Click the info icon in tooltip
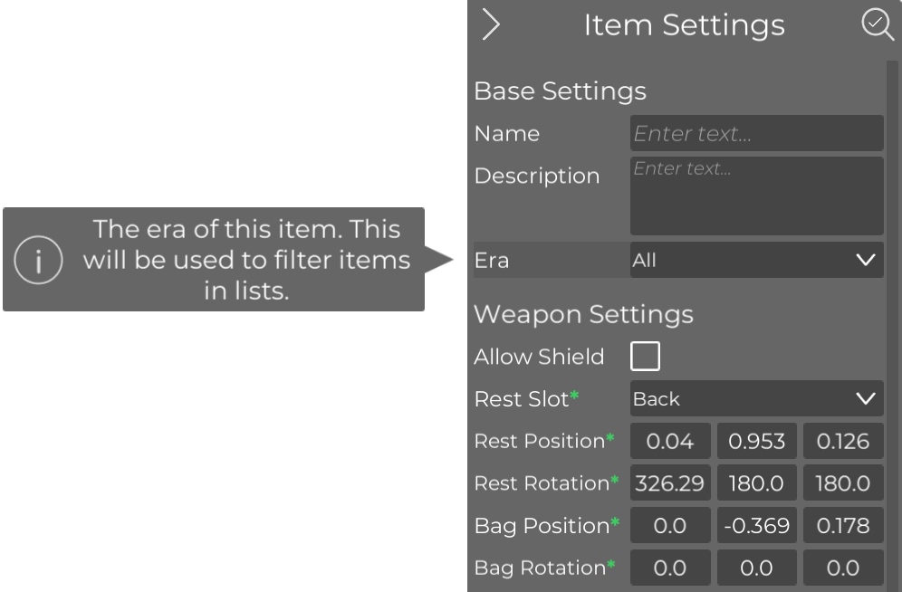 [x=38, y=261]
